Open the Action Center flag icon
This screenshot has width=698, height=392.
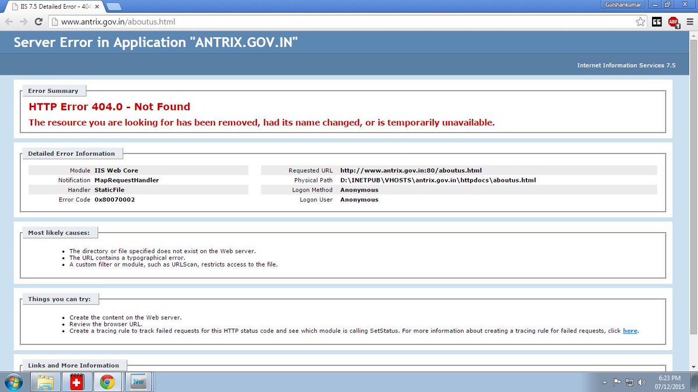(x=617, y=382)
